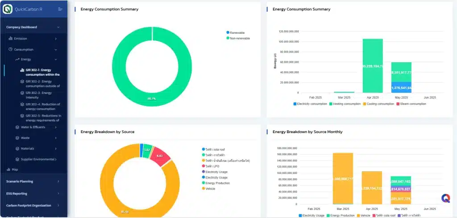The height and width of the screenshot is (218, 457).
Task: Expand the Supplier Environmental chevron
Action: (x=56, y=159)
